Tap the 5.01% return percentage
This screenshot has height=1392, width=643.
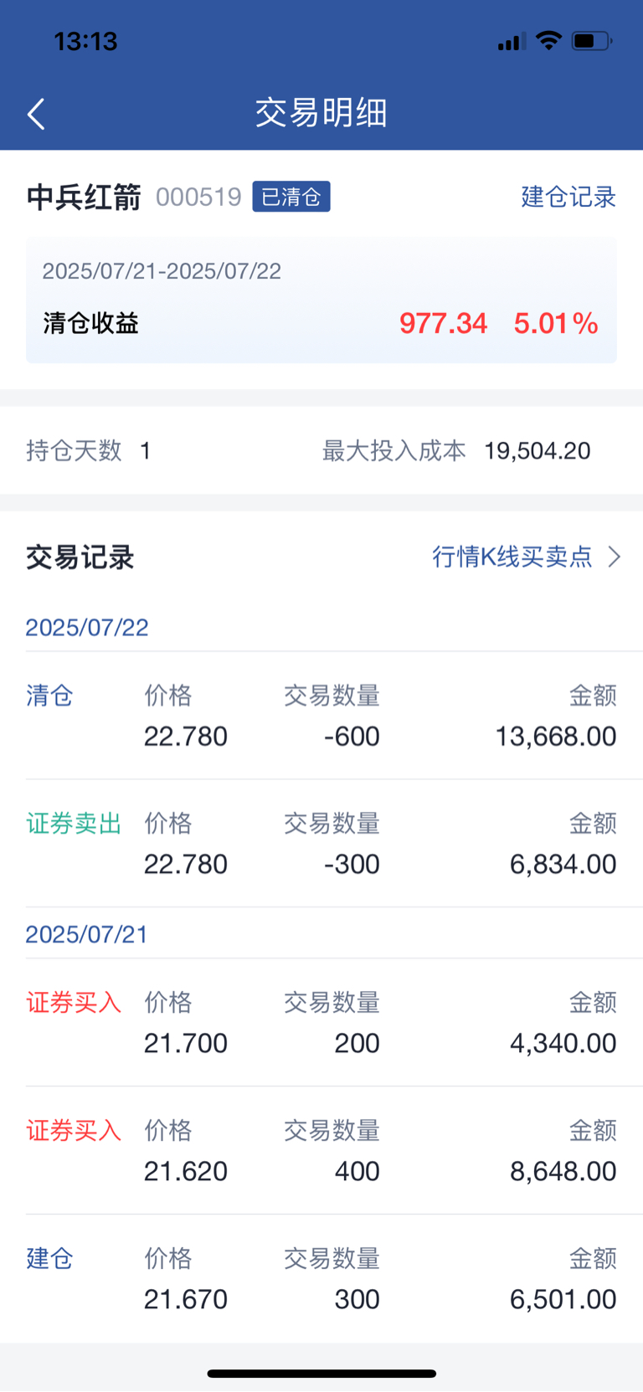(x=556, y=323)
